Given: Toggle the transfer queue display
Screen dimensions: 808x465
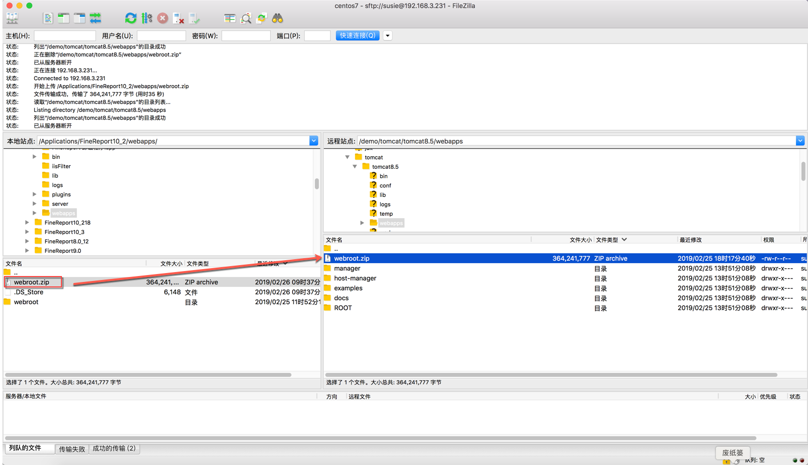Looking at the screenshot, I should pyautogui.click(x=95, y=18).
